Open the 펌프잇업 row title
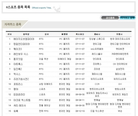This screenshot has height=116, width=138. click(x=18, y=59)
